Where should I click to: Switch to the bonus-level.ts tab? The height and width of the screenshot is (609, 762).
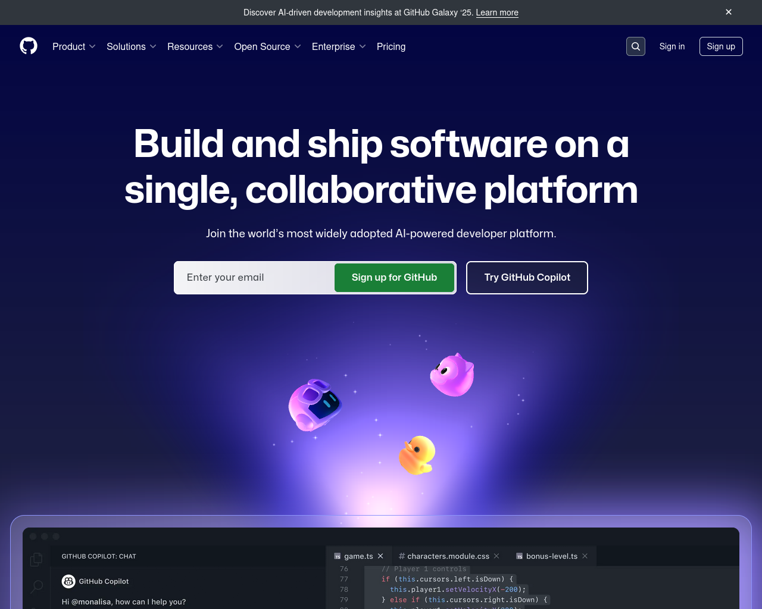(x=552, y=556)
